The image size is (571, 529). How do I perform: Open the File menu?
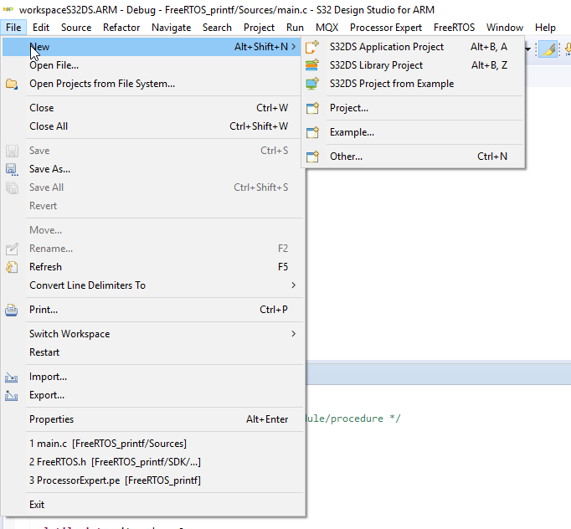[13, 28]
